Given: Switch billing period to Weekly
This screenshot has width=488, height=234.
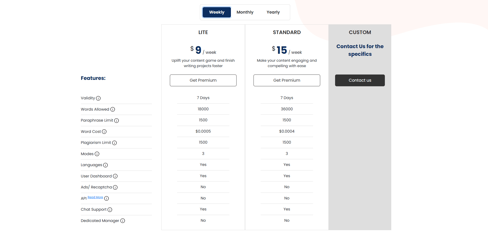Looking at the screenshot, I should [x=217, y=12].
